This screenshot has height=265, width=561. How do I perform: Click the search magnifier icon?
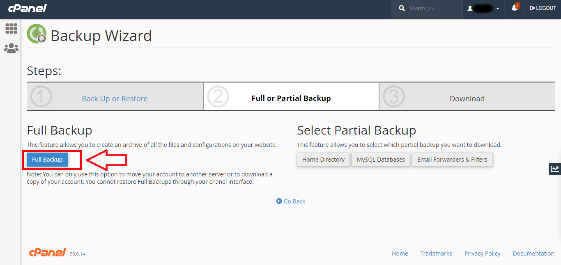[x=402, y=8]
